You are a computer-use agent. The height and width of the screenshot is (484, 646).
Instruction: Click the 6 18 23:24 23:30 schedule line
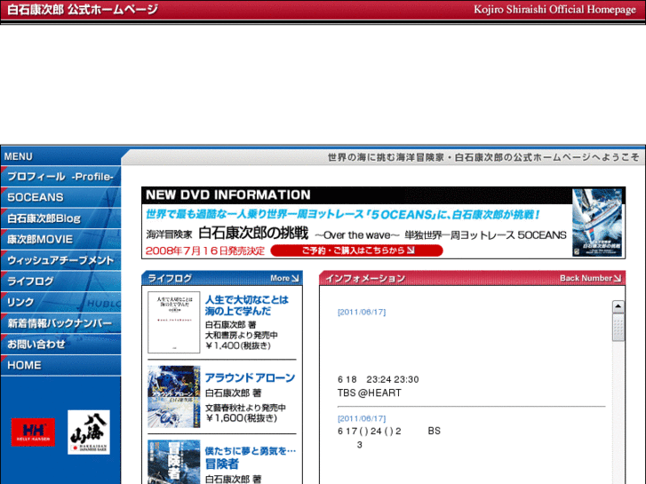point(379,379)
